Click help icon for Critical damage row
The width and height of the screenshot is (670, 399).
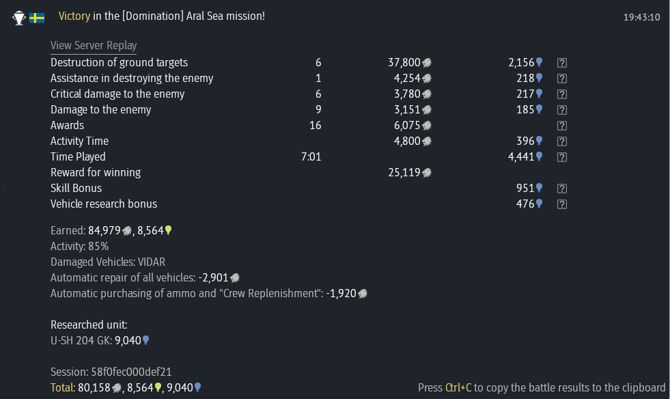click(562, 94)
